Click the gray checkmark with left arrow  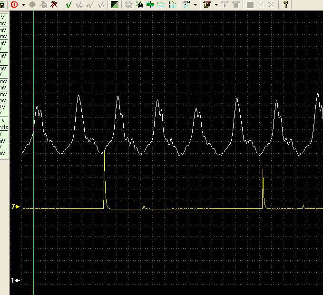click(x=90, y=5)
